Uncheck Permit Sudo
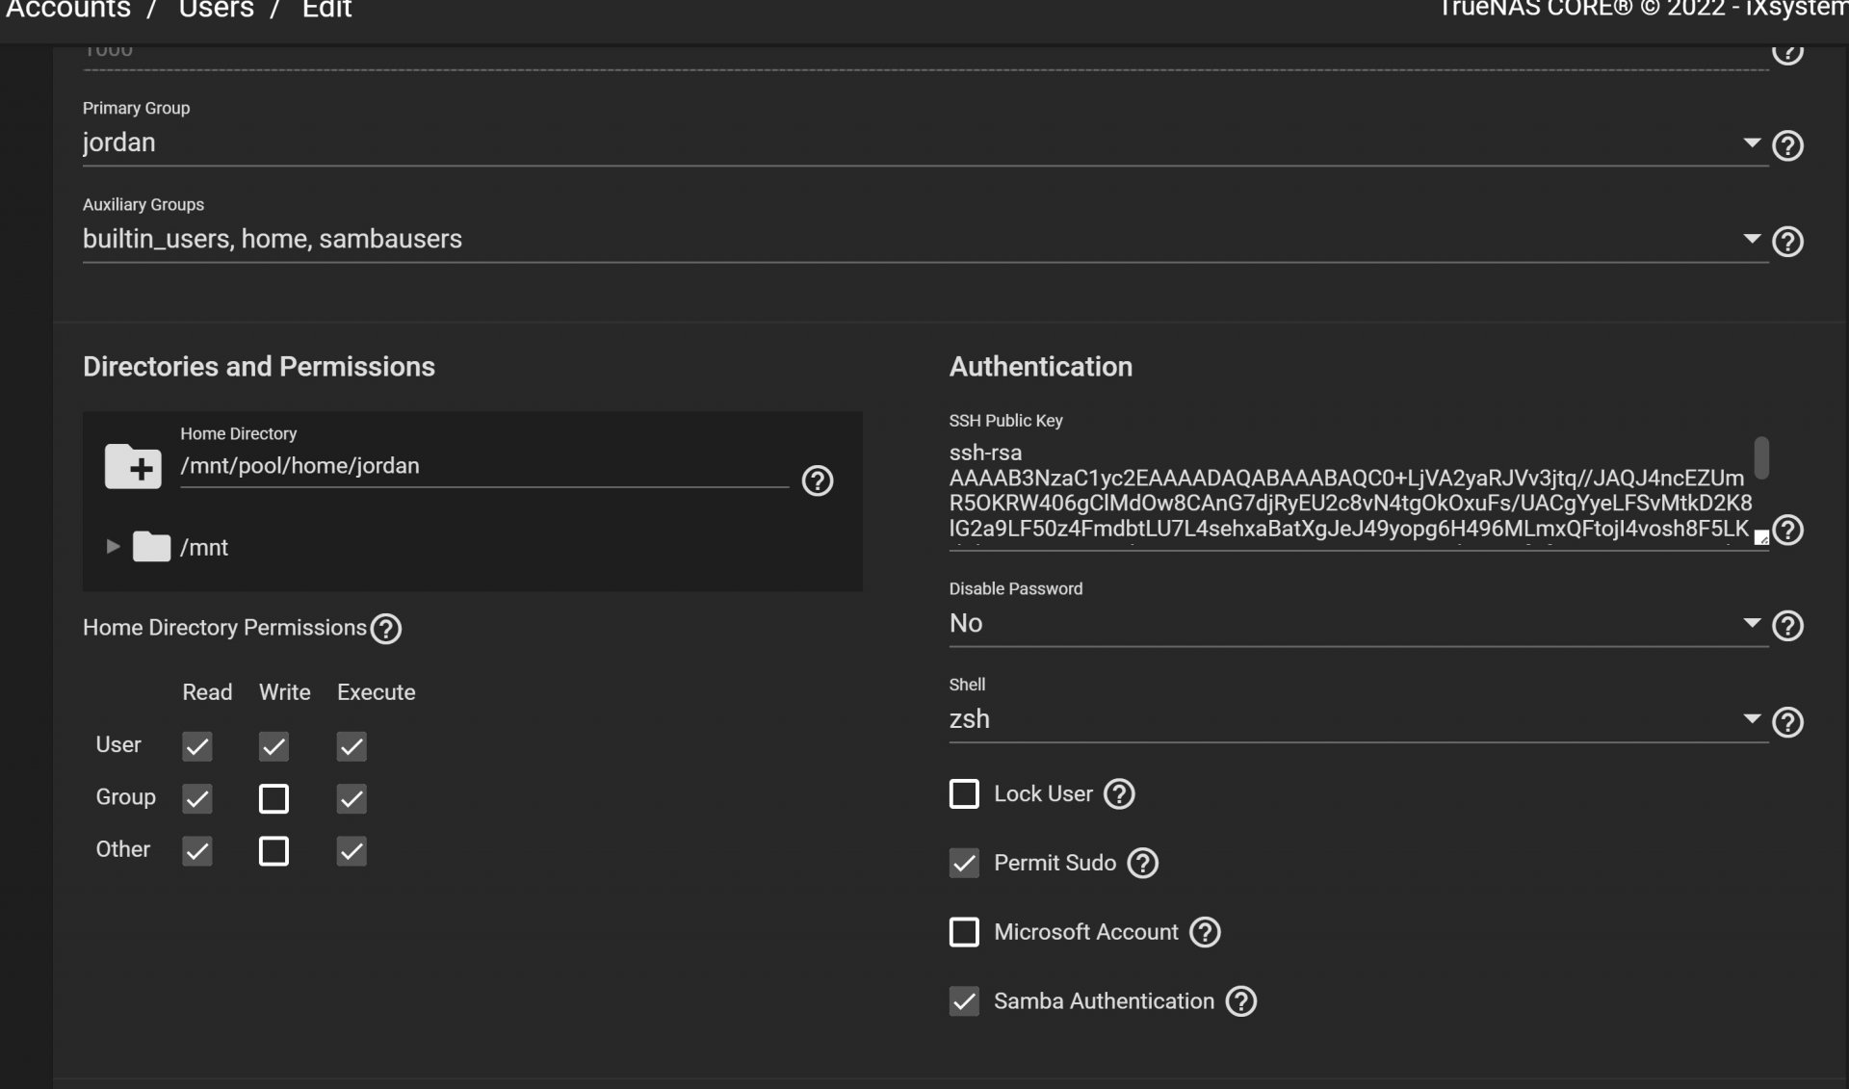 coord(964,864)
